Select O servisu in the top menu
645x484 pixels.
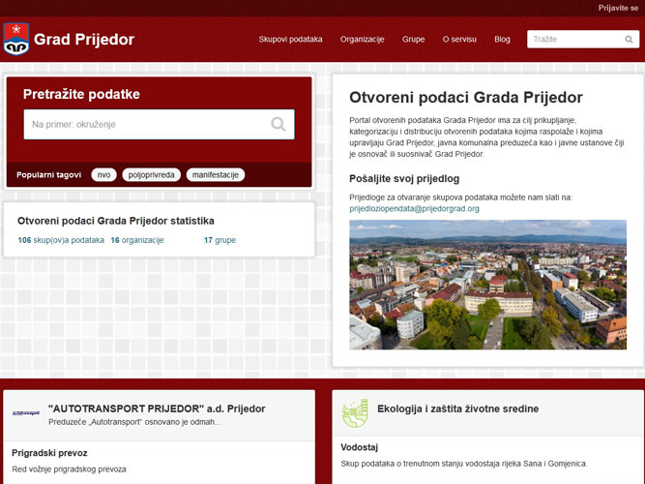(x=459, y=40)
